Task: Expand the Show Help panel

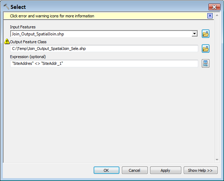Action: 200,170
